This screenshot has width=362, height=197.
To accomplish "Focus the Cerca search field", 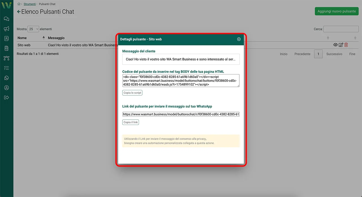I will (341, 29).
